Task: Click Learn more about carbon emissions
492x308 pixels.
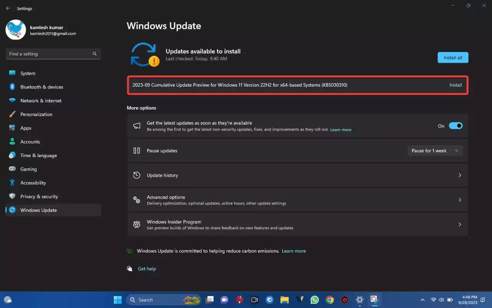Action: (x=294, y=251)
